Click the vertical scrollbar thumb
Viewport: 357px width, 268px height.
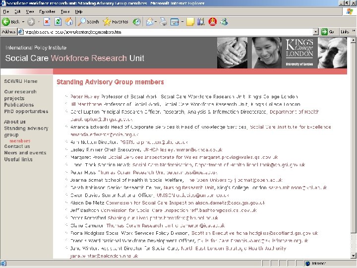pyautogui.click(x=353, y=138)
